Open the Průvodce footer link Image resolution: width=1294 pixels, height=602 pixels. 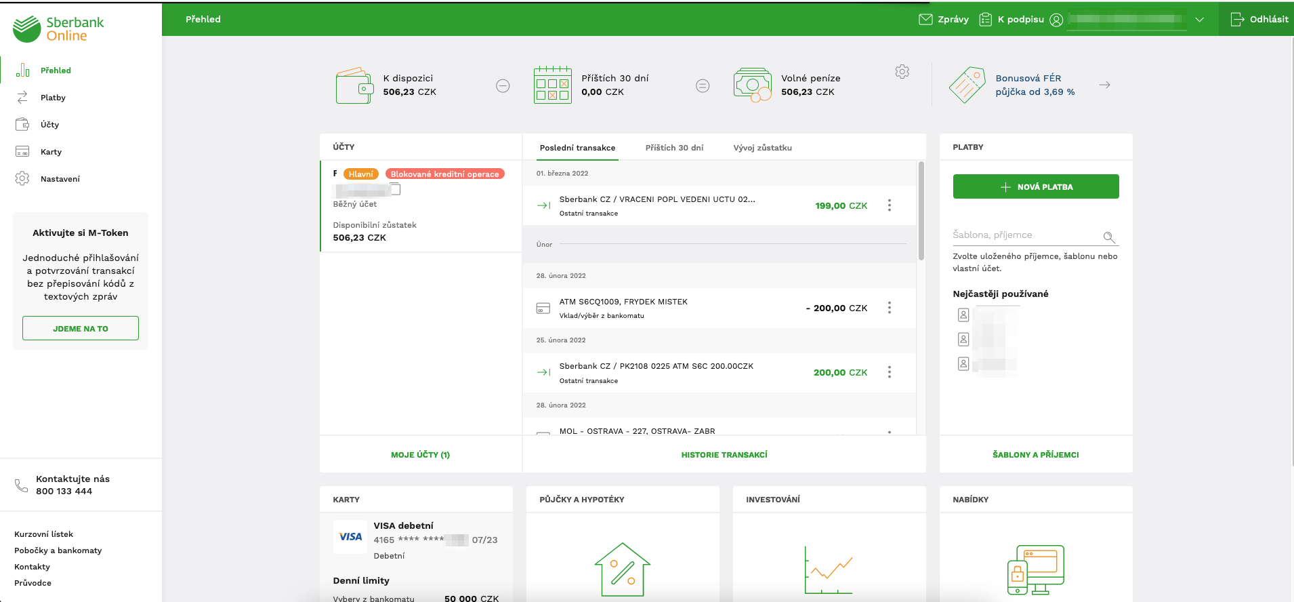click(x=33, y=583)
